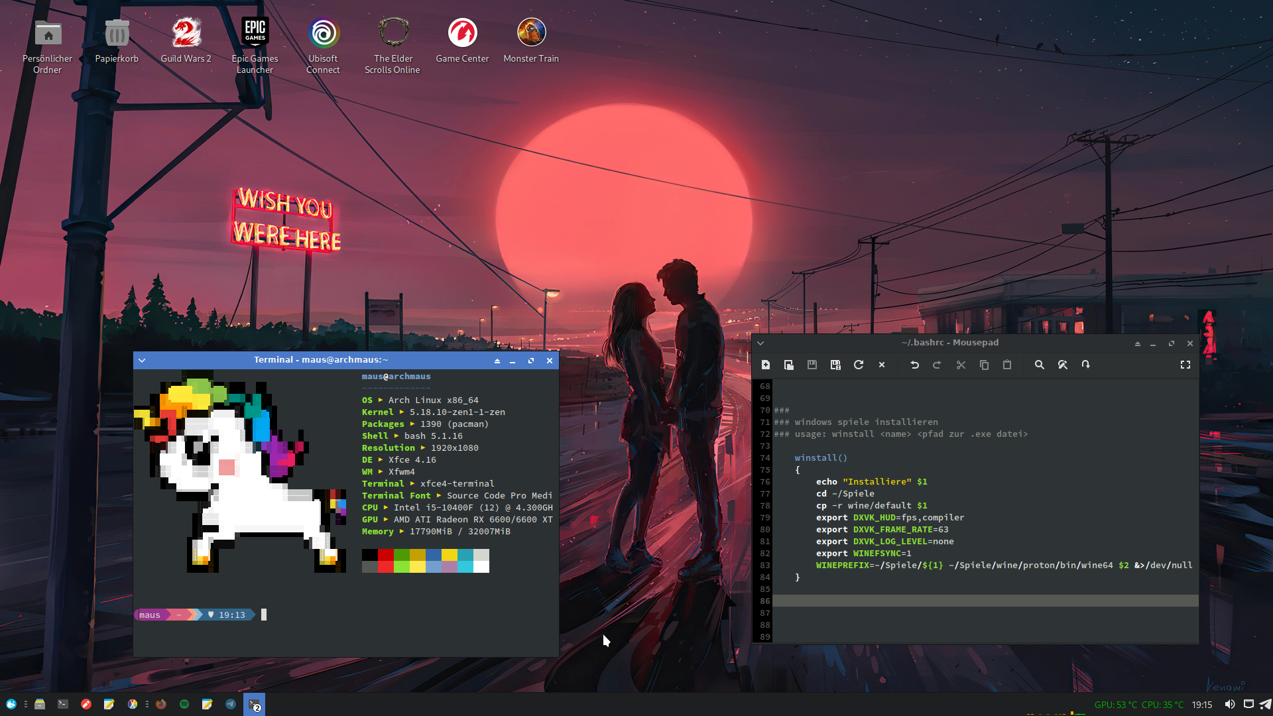Open Find search in Mousepad toolbar
The height and width of the screenshot is (716, 1273).
click(x=1039, y=365)
